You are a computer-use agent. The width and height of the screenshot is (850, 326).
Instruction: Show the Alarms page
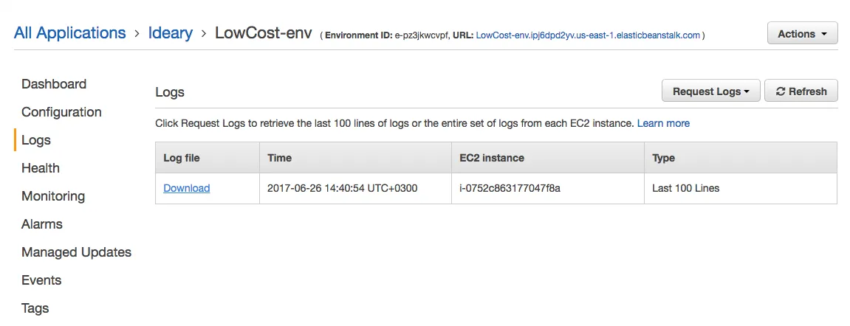tap(42, 224)
